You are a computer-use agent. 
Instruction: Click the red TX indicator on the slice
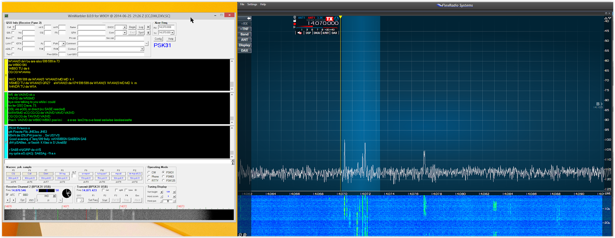pyautogui.click(x=329, y=19)
